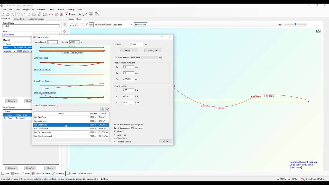The image size is (329, 185).
Task: Open the help question mark in Frame results
Action: point(162,37)
